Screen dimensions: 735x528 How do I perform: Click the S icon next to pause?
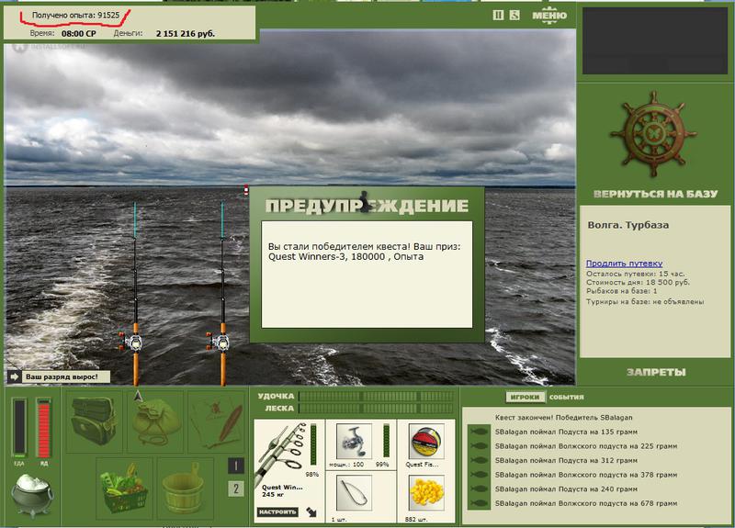tap(514, 16)
